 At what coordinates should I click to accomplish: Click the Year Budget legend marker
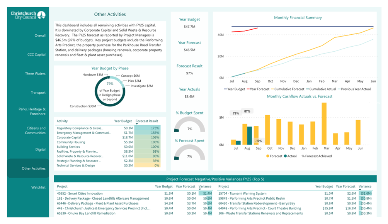point(225,89)
